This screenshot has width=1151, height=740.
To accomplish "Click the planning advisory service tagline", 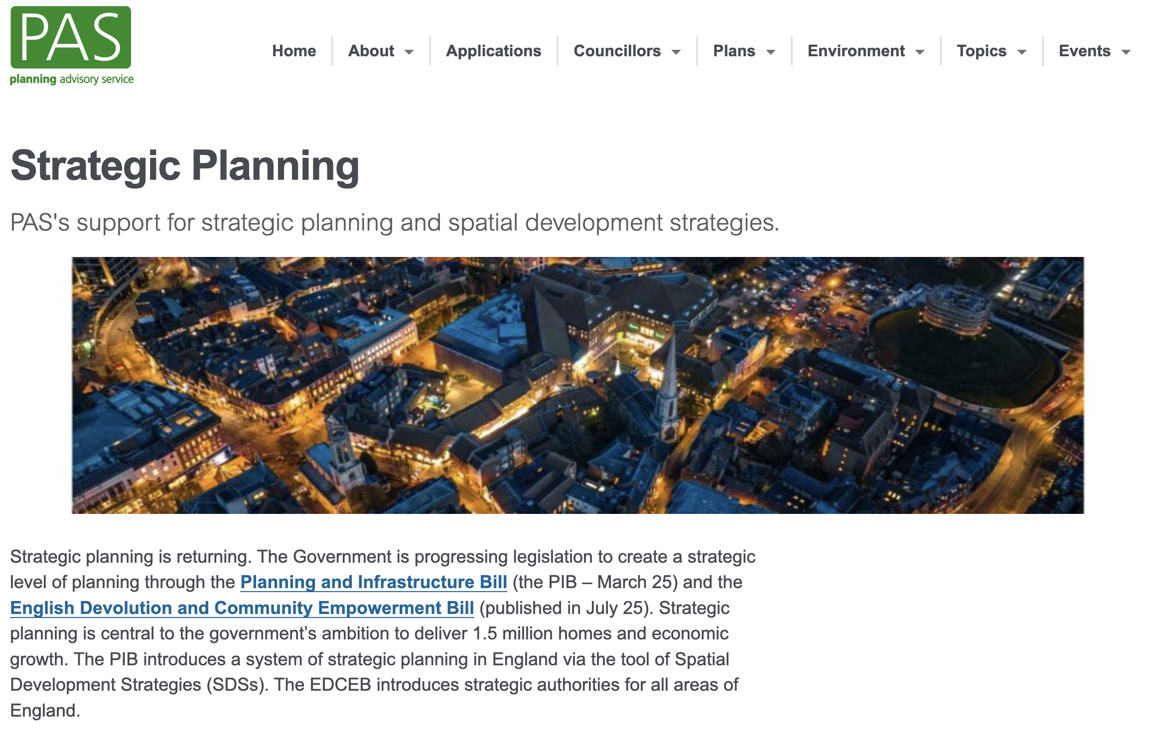I will click(x=72, y=79).
